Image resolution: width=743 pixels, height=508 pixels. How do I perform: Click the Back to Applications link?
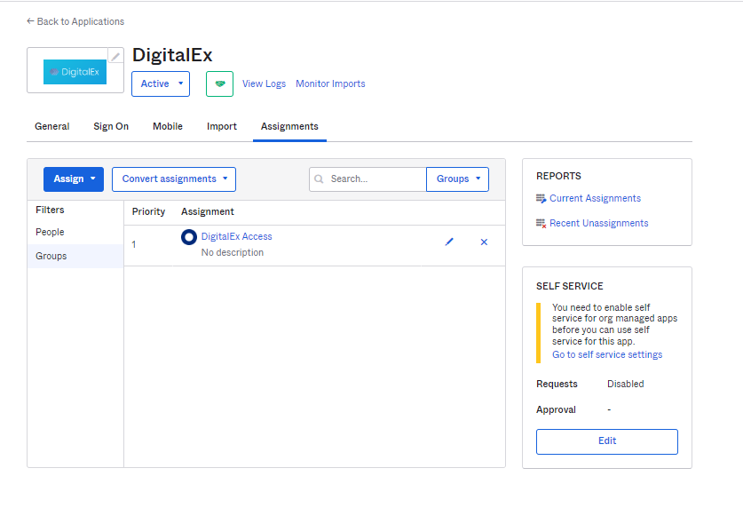click(75, 21)
